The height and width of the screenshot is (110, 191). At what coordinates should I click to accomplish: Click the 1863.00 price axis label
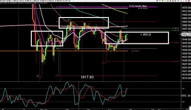coord(186,22)
